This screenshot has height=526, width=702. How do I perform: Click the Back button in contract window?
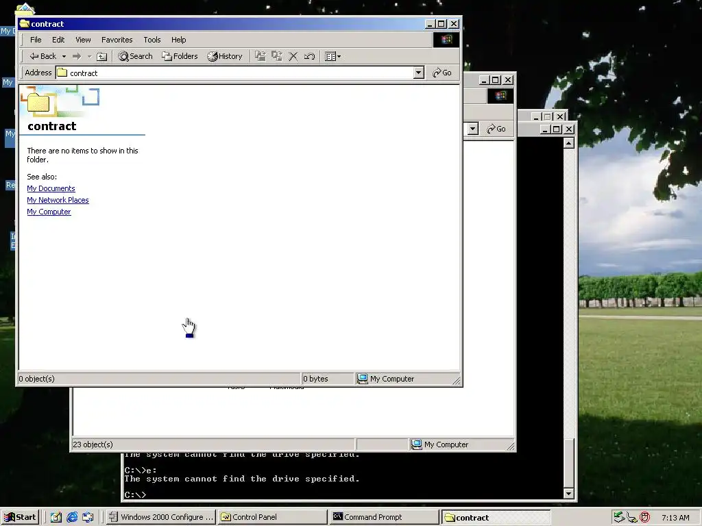(43, 56)
